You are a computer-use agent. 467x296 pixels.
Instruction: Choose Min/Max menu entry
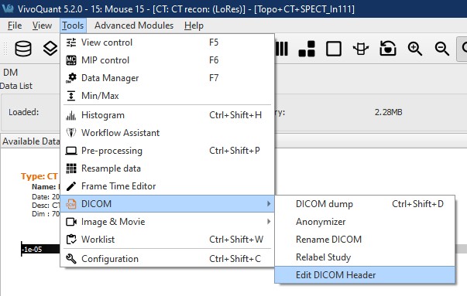click(x=167, y=96)
